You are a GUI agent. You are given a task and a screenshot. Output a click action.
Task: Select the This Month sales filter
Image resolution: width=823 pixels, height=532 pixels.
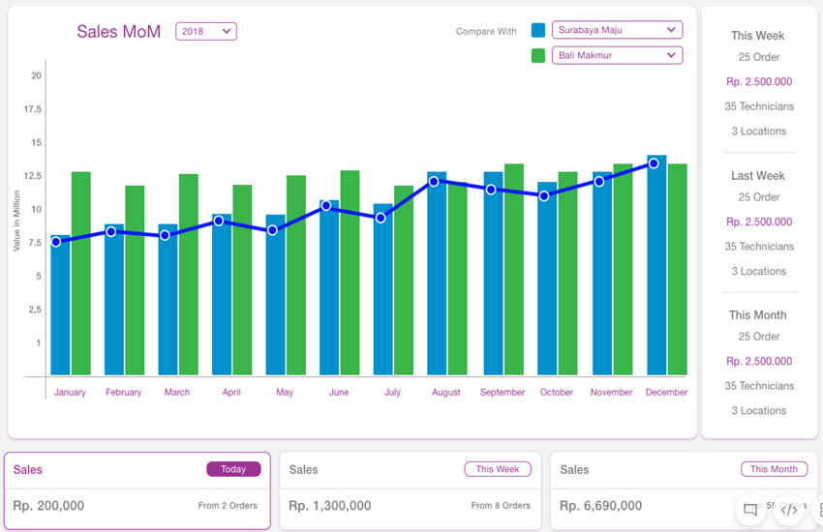[x=774, y=469]
